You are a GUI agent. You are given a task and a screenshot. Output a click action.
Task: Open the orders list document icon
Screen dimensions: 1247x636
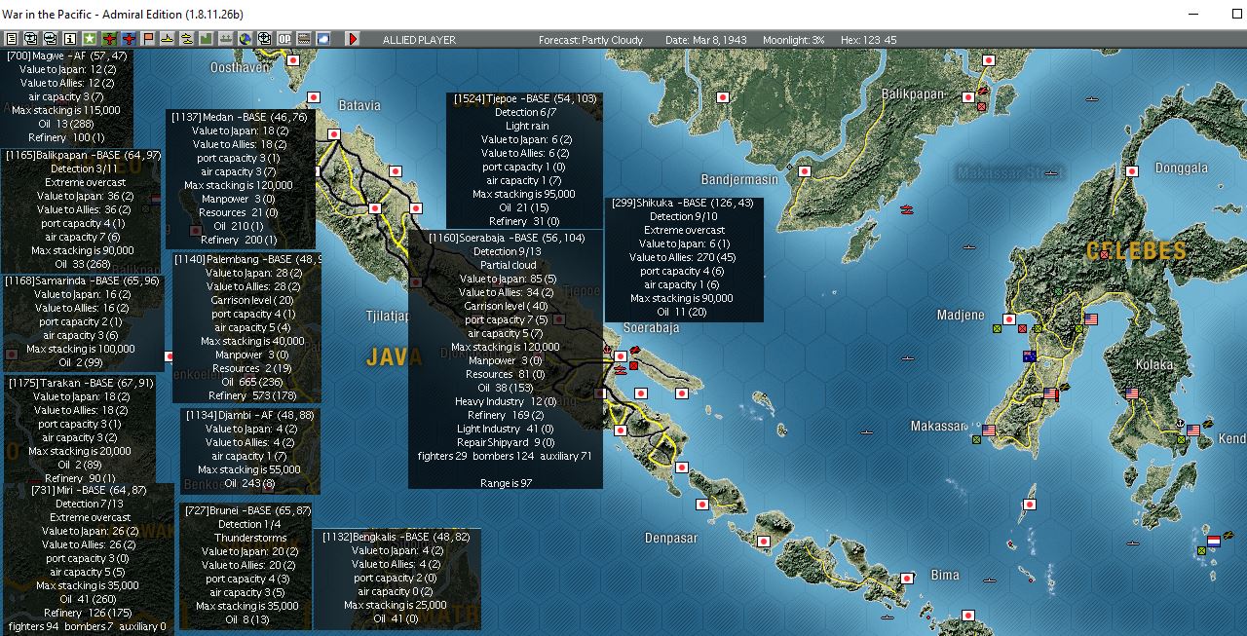(x=12, y=39)
